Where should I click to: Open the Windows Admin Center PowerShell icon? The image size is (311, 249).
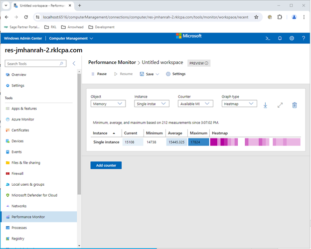[x=268, y=38]
